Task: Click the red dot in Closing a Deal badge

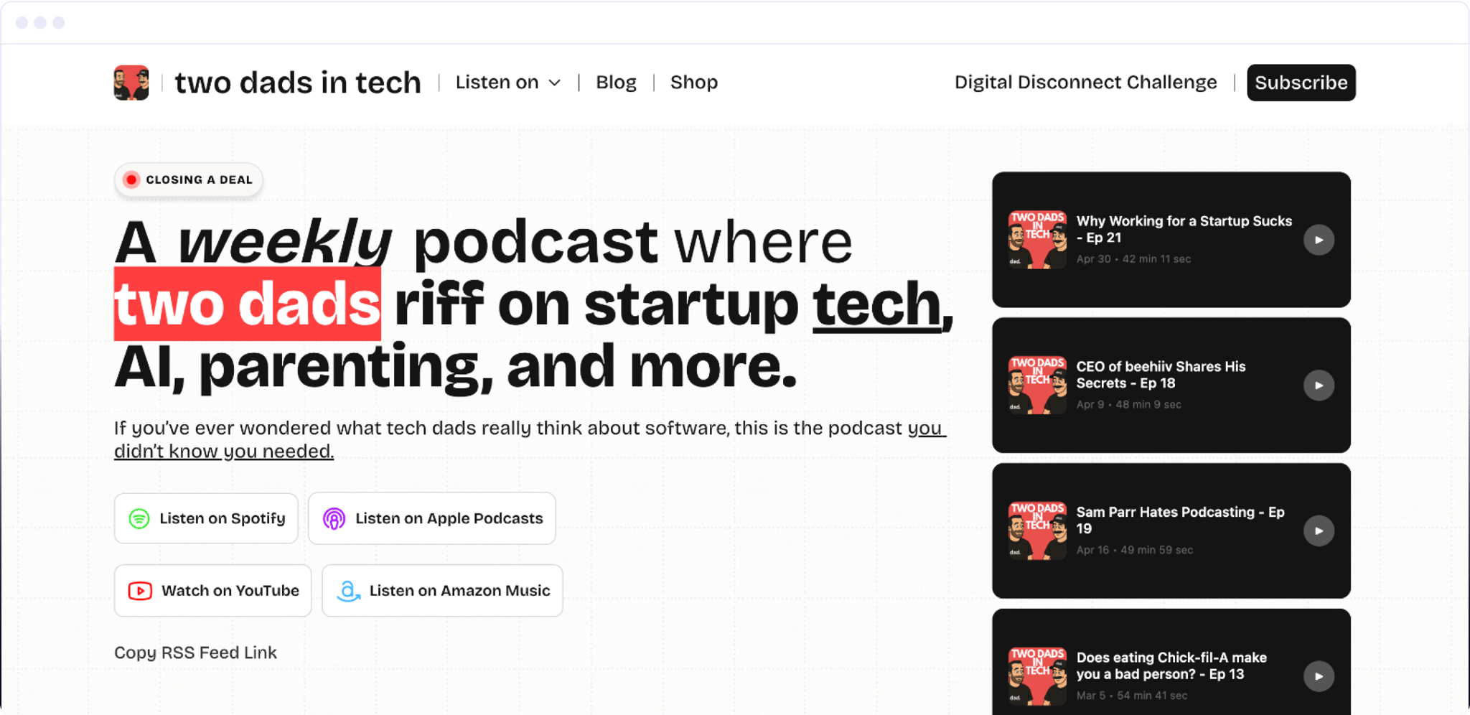Action: 132,179
